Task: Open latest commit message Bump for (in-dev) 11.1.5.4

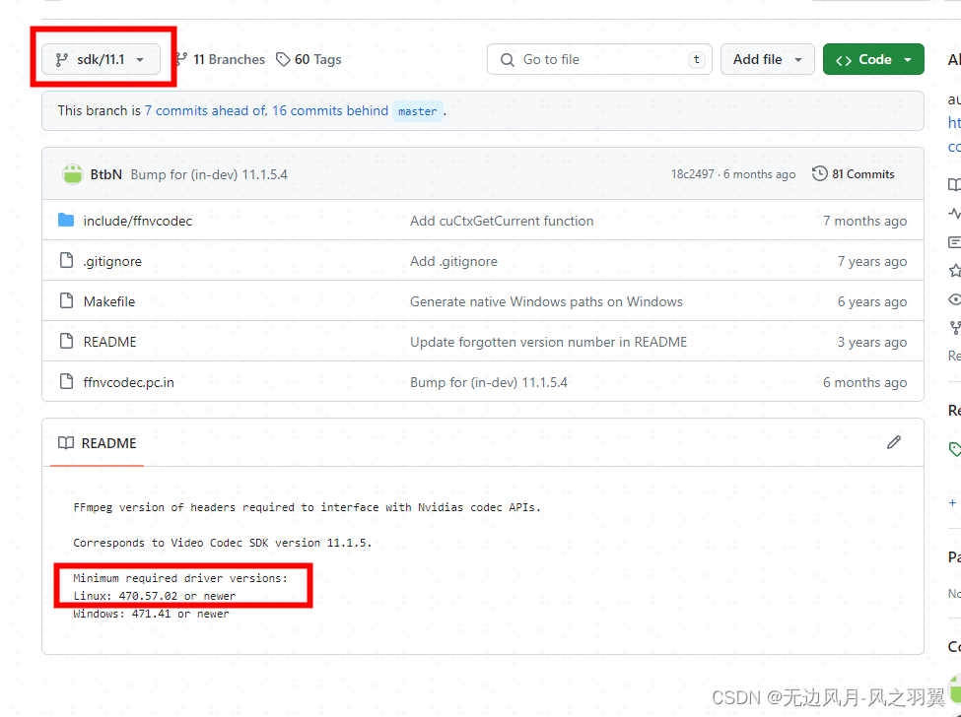Action: pos(209,174)
